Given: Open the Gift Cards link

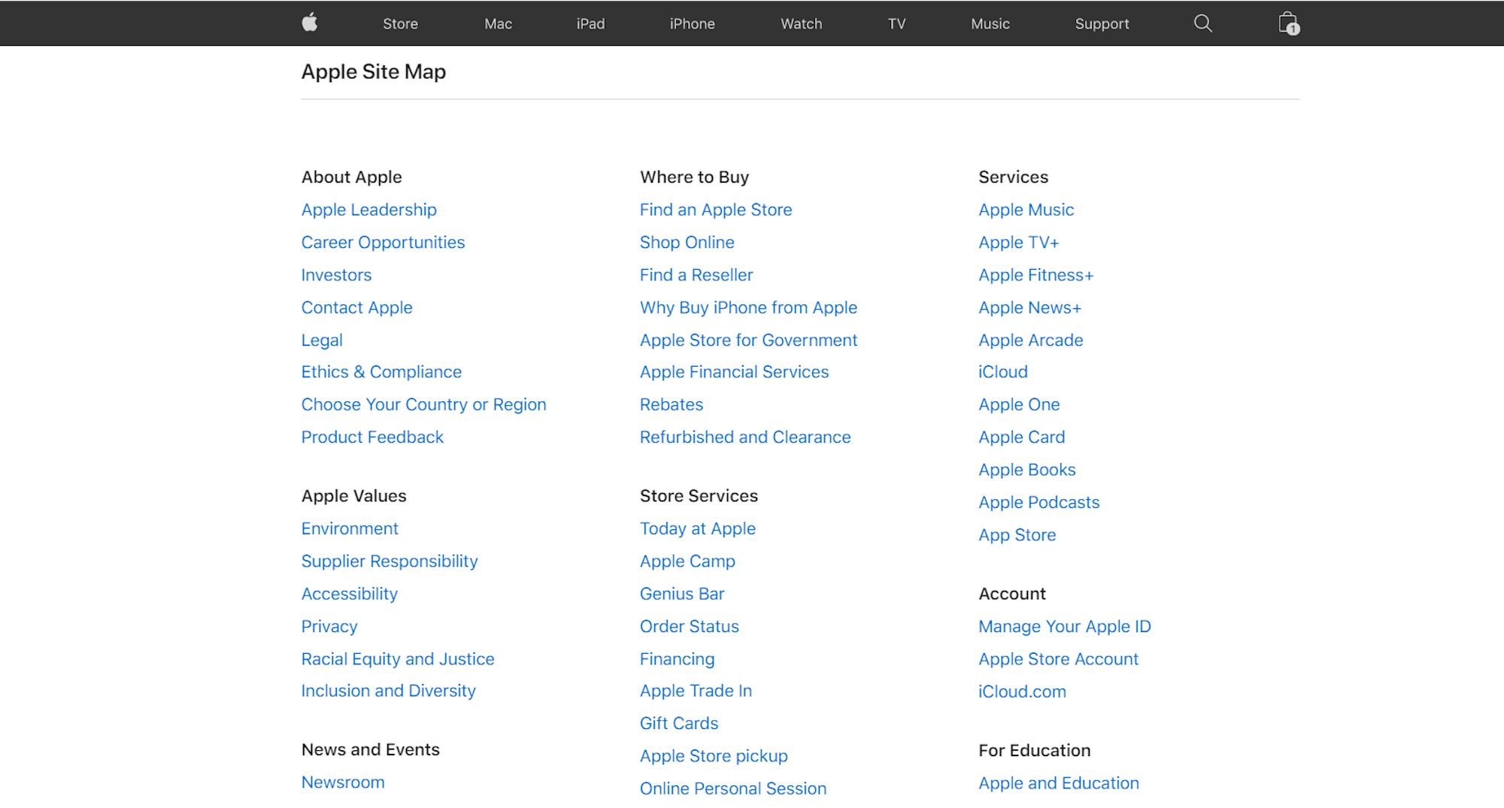Looking at the screenshot, I should [679, 723].
